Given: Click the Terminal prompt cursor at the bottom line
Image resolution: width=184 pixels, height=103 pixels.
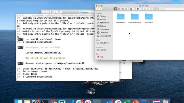Looking at the screenshot, I should (17, 80).
